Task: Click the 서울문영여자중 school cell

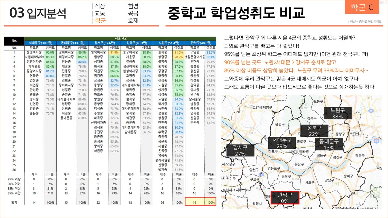Action: coord(195,57)
